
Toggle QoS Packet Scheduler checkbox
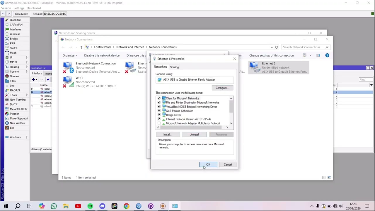click(159, 111)
